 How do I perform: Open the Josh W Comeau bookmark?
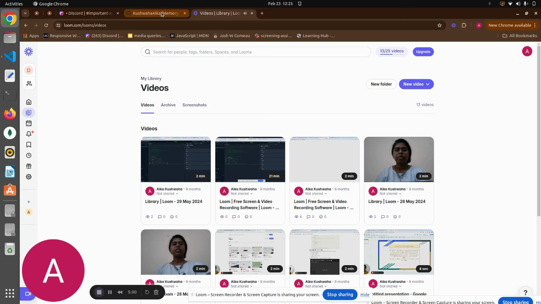(x=232, y=36)
